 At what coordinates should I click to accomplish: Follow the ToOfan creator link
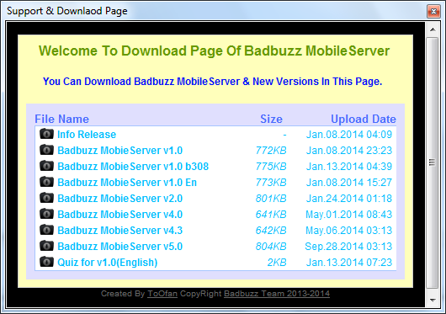coord(162,294)
